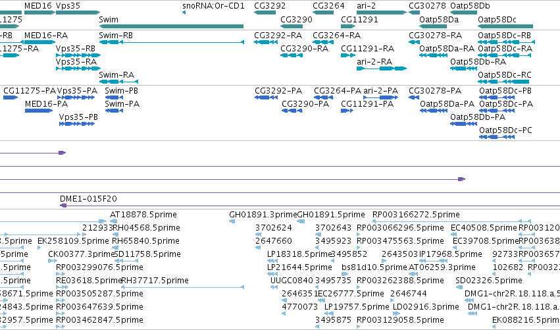Select the Vps35-RA transcript
560x330 pixels.
pos(78,69)
